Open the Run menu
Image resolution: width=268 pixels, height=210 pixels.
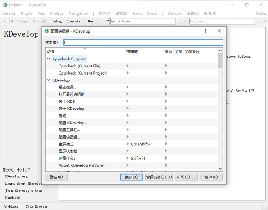click(x=42, y=13)
